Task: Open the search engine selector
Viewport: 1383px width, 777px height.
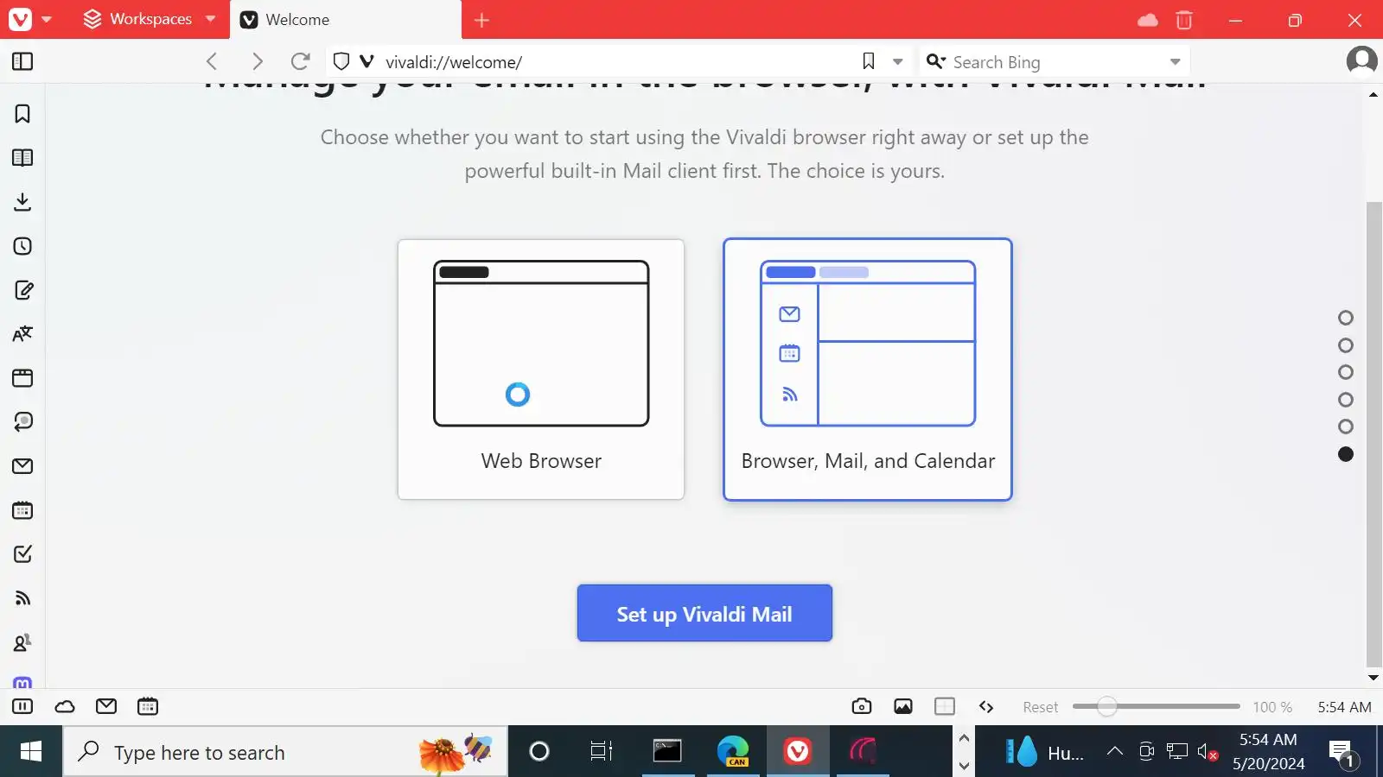Action: pos(936,61)
